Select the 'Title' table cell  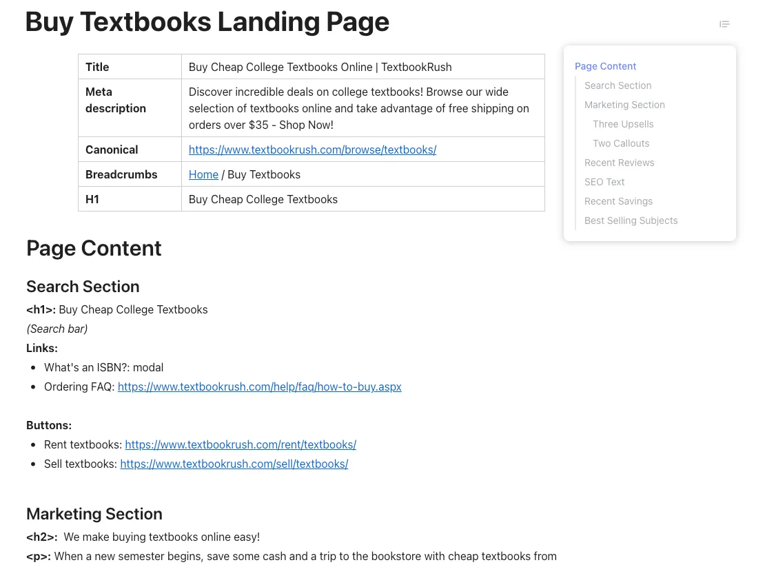(130, 67)
